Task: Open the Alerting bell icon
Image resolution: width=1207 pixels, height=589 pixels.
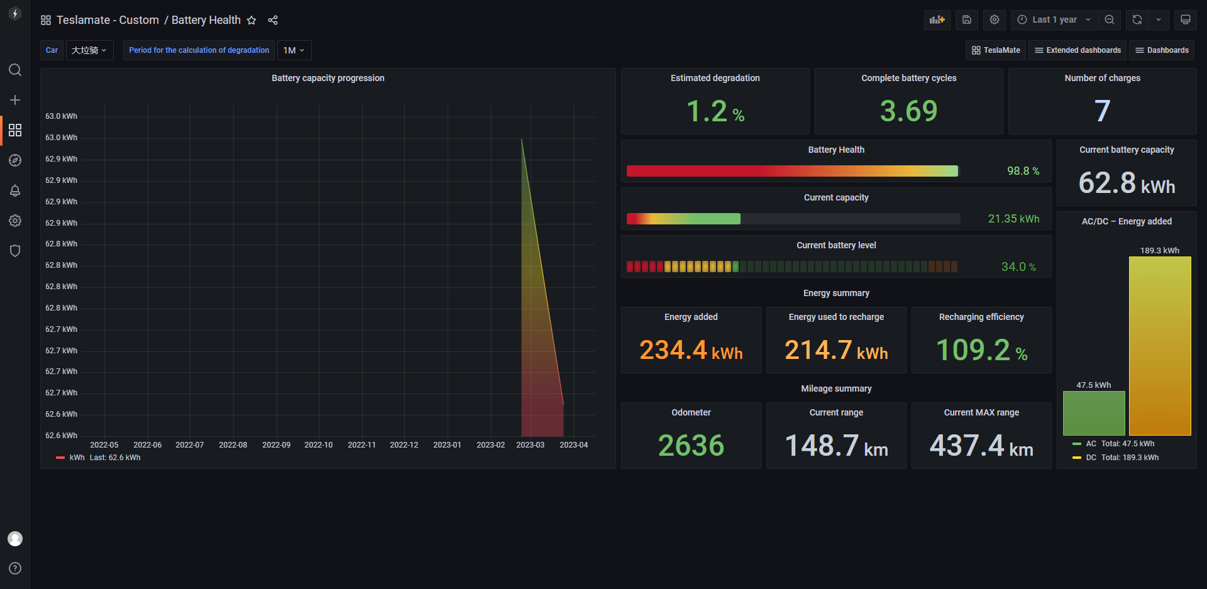Action: tap(15, 190)
